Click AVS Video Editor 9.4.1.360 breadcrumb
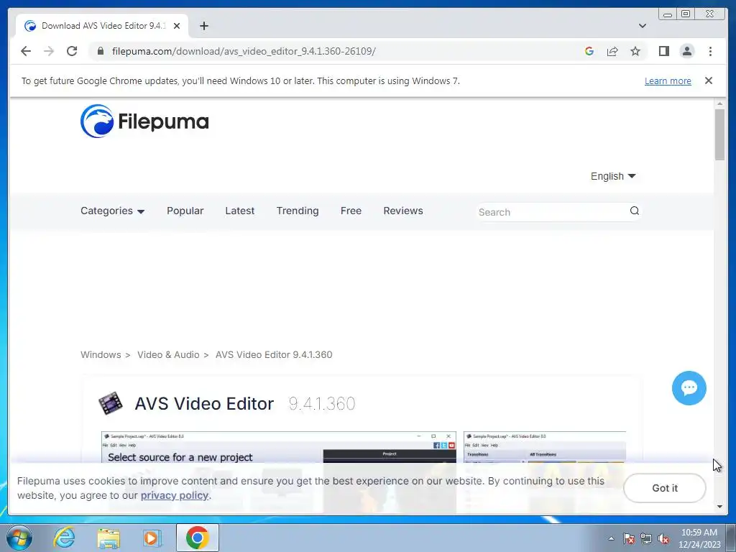Viewport: 736px width, 552px height. coord(274,355)
